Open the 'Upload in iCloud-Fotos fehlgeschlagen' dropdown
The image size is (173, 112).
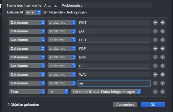pyautogui.click(x=106, y=92)
